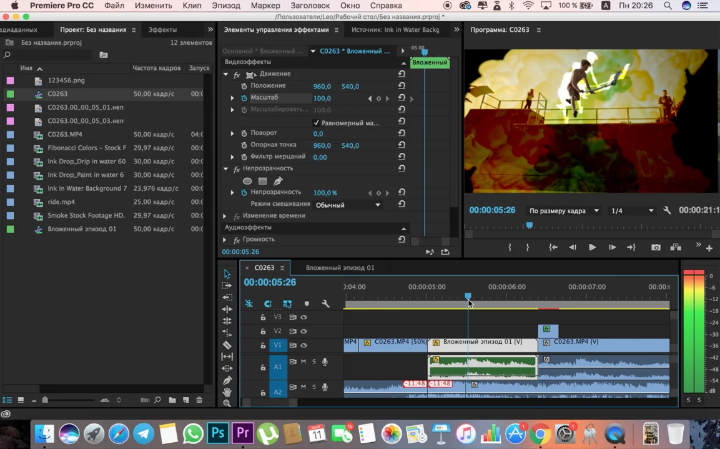
Task: Expand the Scale parameter
Action: tap(232, 98)
